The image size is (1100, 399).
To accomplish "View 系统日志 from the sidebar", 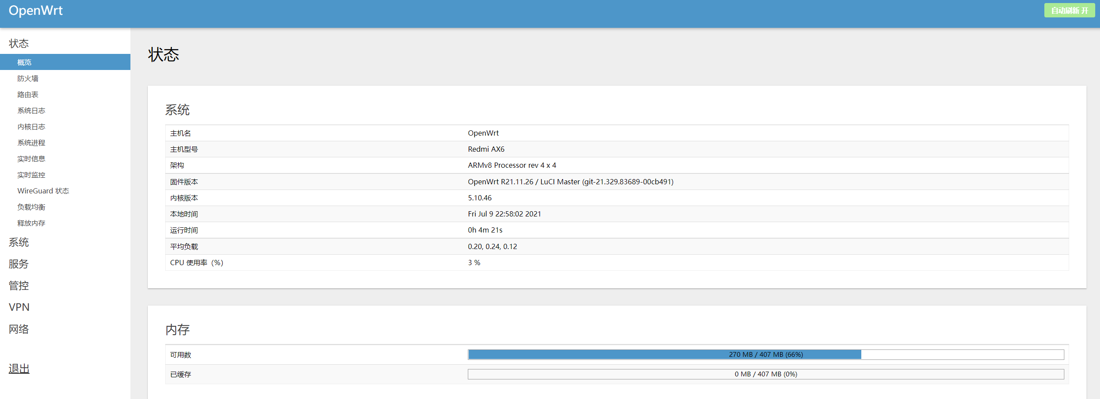I will tap(31, 110).
